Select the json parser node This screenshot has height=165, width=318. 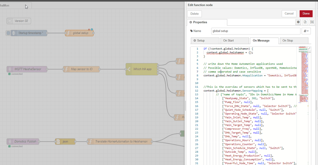point(64,141)
